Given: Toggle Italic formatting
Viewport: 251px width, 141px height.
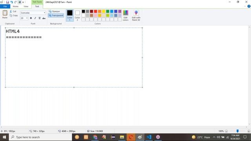Looking at the screenshot, I should pos(35,18).
